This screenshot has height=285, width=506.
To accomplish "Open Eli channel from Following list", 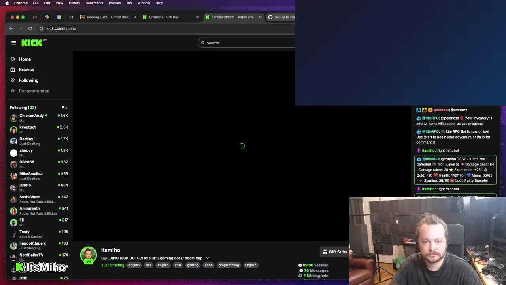I will pos(39,222).
